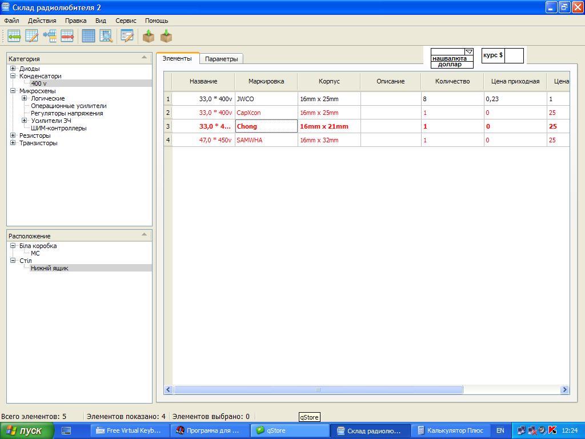
Task: Open the Сервис menu
Action: pos(126,21)
